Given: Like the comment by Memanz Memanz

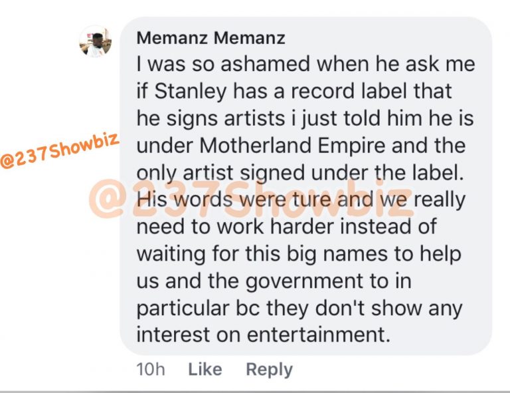Looking at the screenshot, I should point(205,369).
